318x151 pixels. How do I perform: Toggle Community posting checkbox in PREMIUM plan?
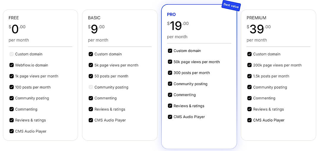point(249,87)
